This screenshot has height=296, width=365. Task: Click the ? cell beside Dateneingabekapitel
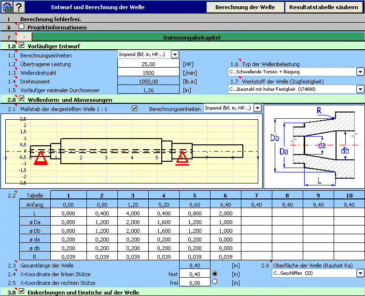[x=9, y=37]
